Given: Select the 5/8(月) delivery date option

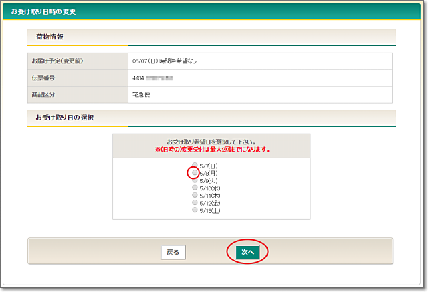Looking at the screenshot, I should 195,172.
